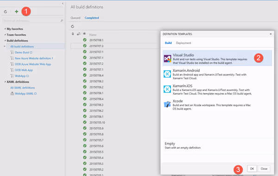Select the Deployment templates tab
Viewport: 278px width, 176px height.
(183, 43)
